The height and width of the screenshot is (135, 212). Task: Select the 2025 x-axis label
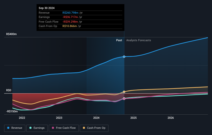[134, 118]
